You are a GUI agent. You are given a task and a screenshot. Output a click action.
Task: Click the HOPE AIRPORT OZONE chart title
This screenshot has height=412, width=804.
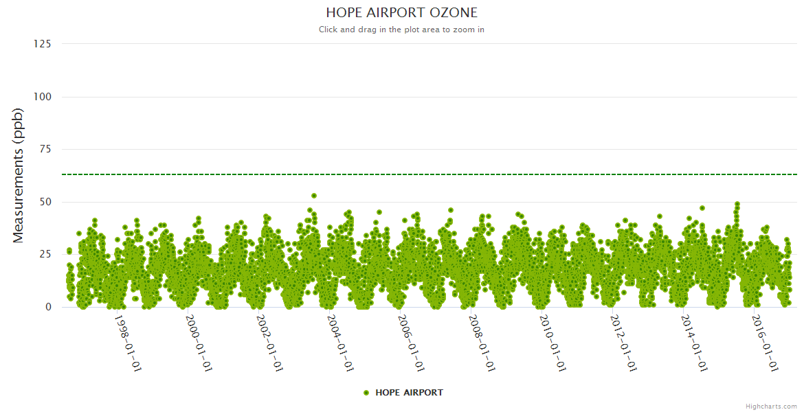401,12
